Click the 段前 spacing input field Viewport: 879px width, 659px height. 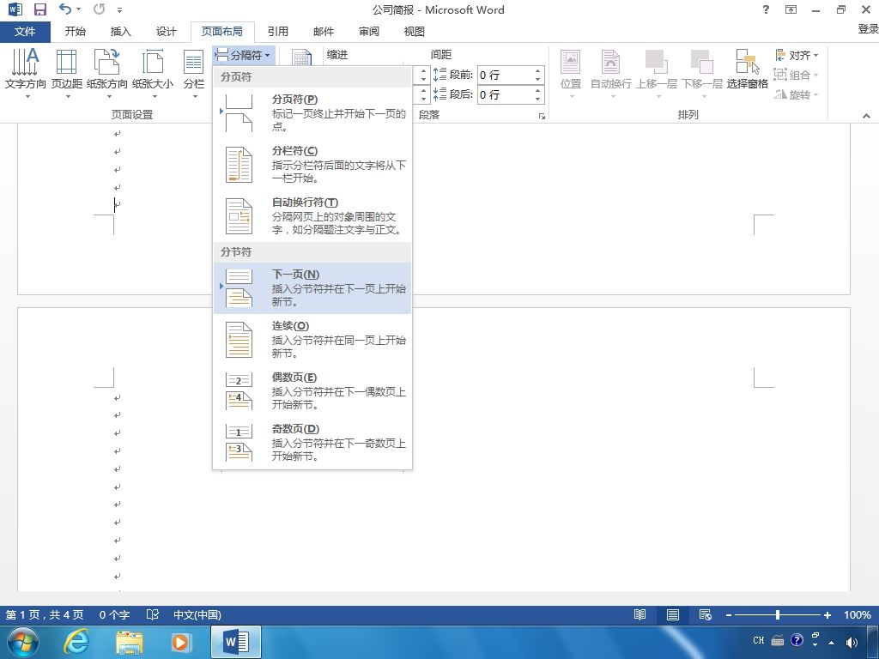tap(505, 75)
